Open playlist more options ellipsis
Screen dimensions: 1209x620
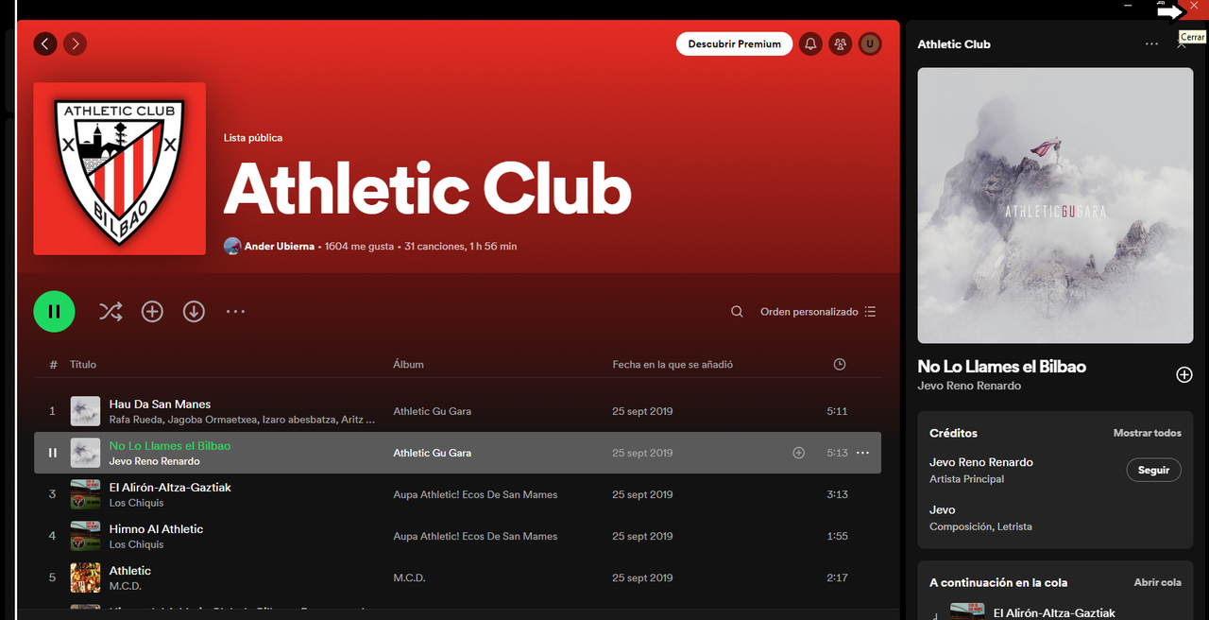pos(235,311)
